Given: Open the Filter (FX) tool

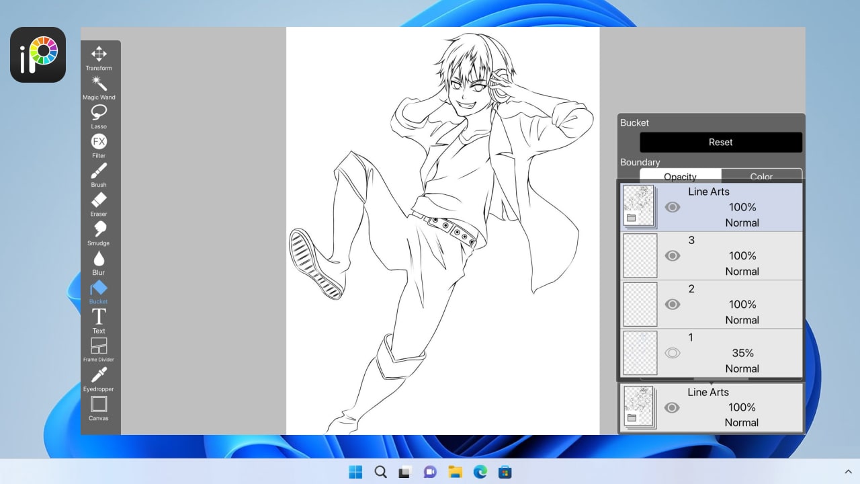Looking at the screenshot, I should point(99,146).
